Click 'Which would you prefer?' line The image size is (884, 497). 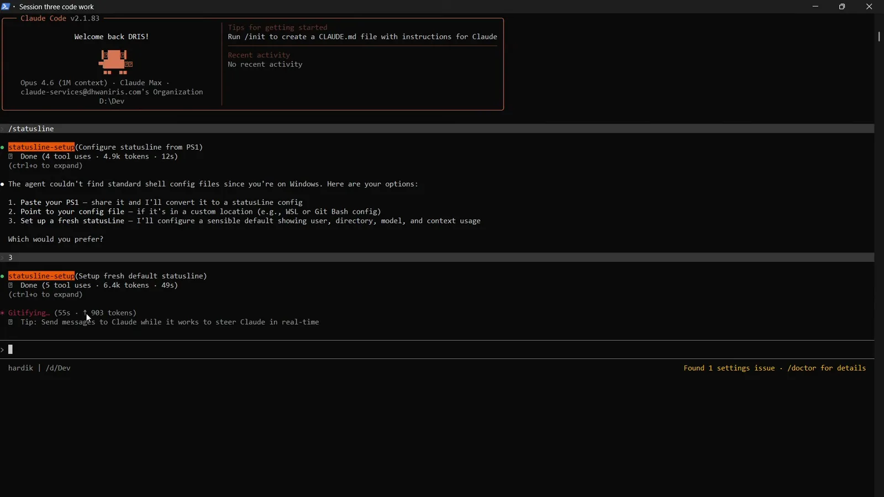56,240
